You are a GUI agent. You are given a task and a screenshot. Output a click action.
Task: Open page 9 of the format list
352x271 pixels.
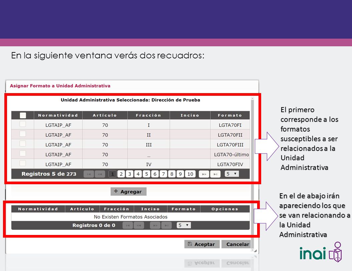coord(180,174)
